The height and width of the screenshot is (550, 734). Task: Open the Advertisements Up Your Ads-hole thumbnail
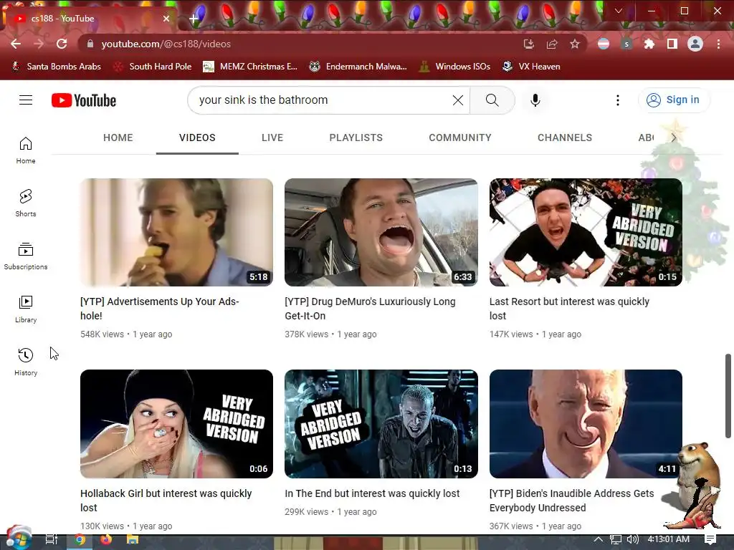pos(176,233)
